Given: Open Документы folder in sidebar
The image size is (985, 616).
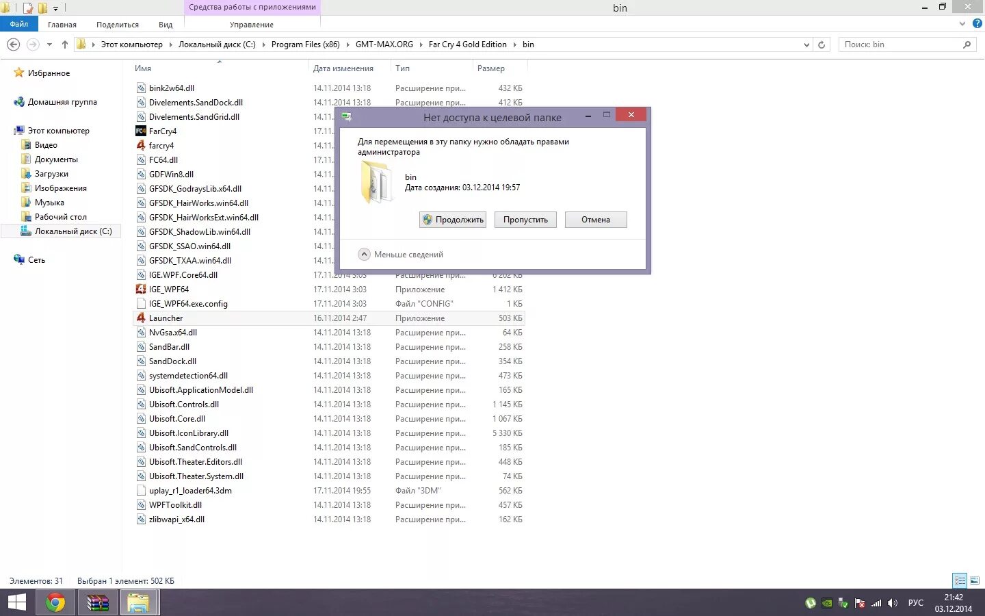Looking at the screenshot, I should 56,159.
